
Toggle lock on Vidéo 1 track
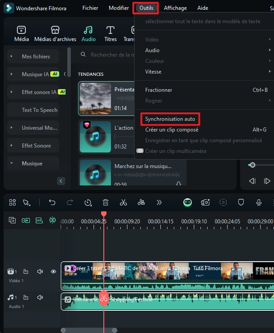pos(26,271)
